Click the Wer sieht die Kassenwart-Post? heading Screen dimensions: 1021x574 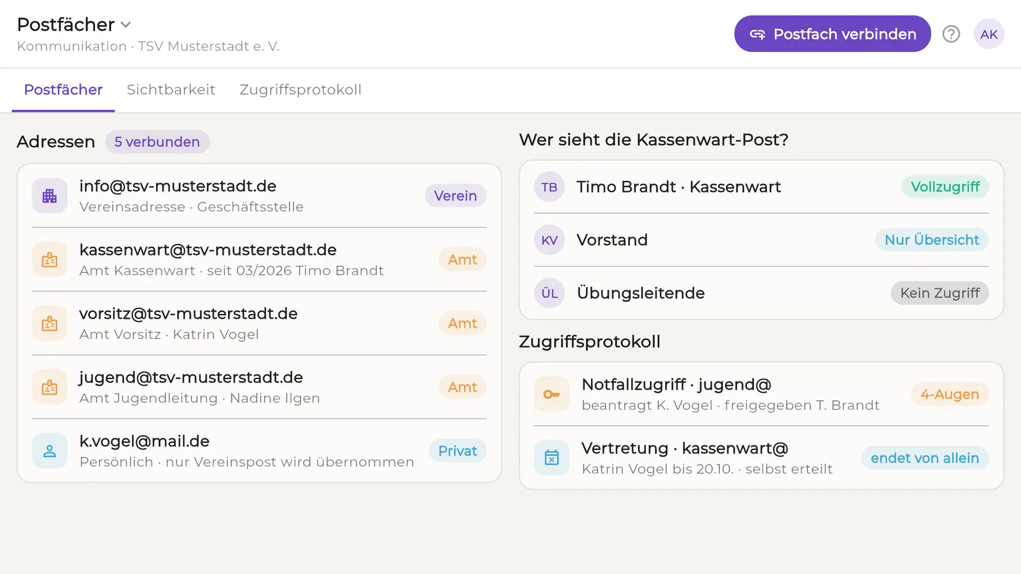point(654,140)
